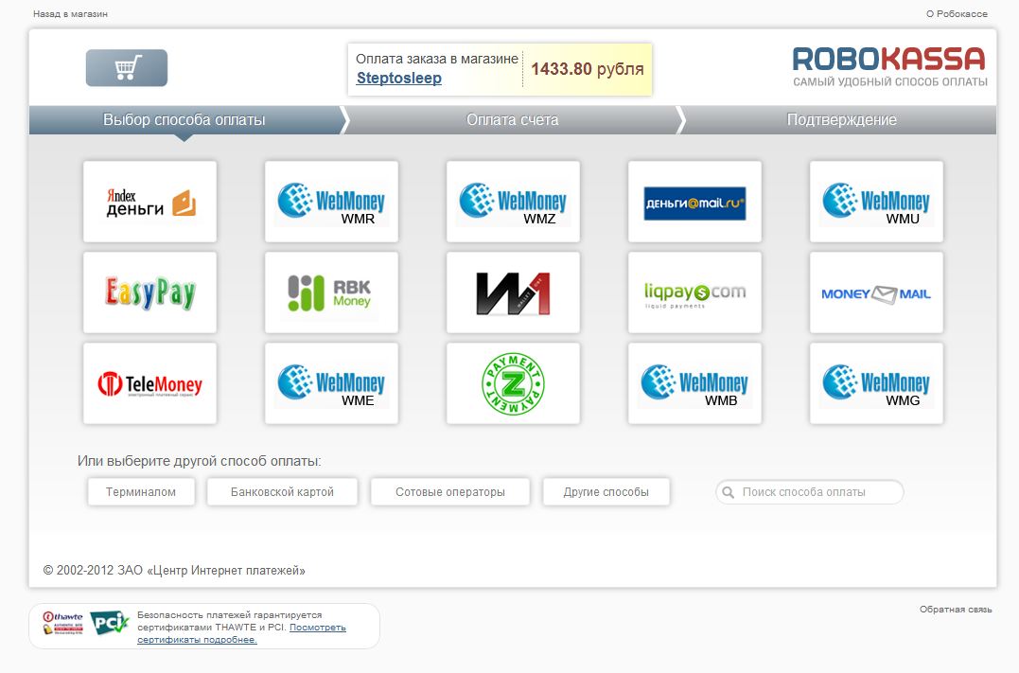Click the Банковской картой button

tap(282, 492)
